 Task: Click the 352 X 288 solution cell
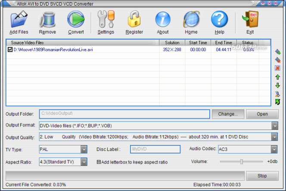[x=172, y=49]
